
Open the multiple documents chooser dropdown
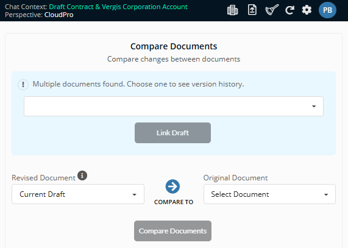pos(174,106)
